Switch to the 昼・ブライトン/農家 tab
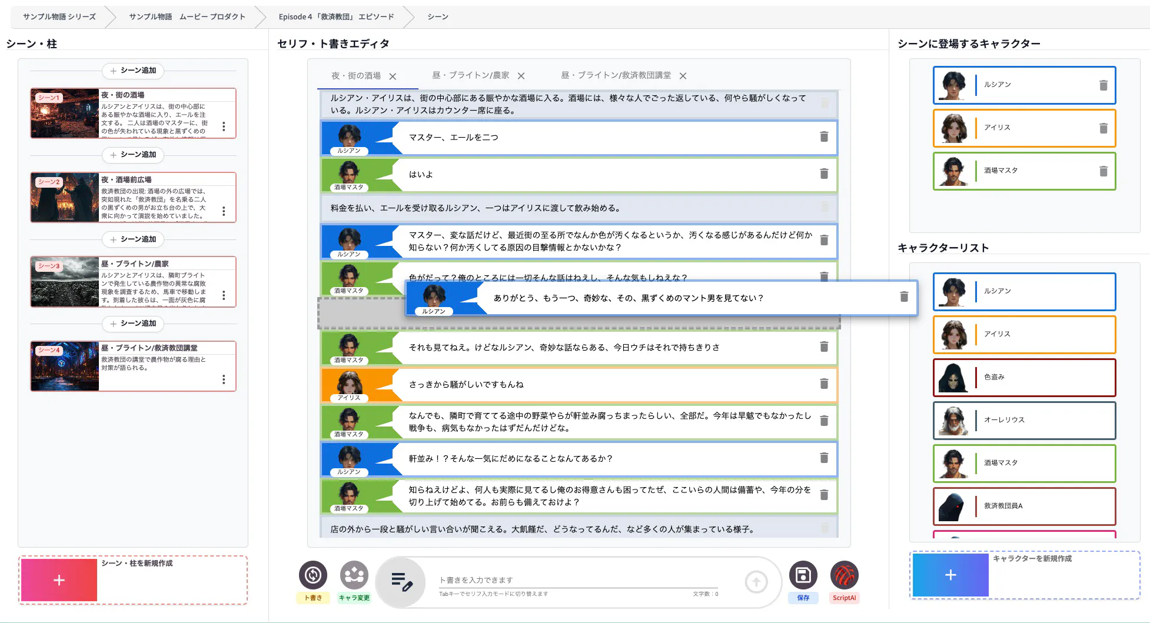Image resolution: width=1150 pixels, height=623 pixels. [x=470, y=75]
